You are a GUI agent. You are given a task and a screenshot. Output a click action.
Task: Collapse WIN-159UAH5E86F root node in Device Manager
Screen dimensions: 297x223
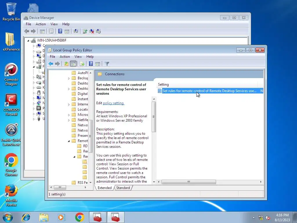pos(28,41)
